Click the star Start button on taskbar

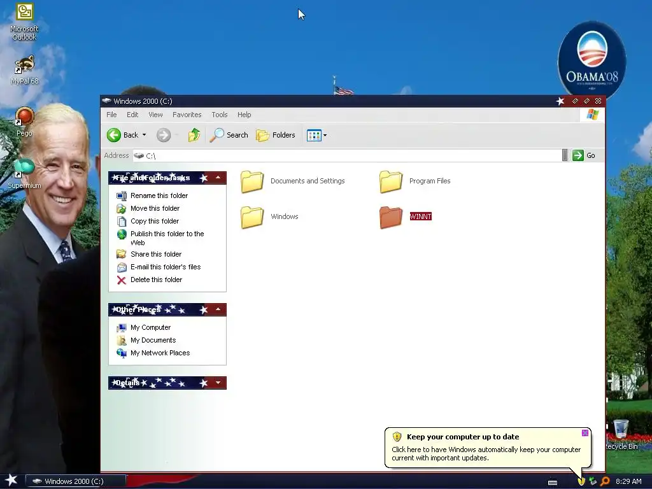(11, 481)
